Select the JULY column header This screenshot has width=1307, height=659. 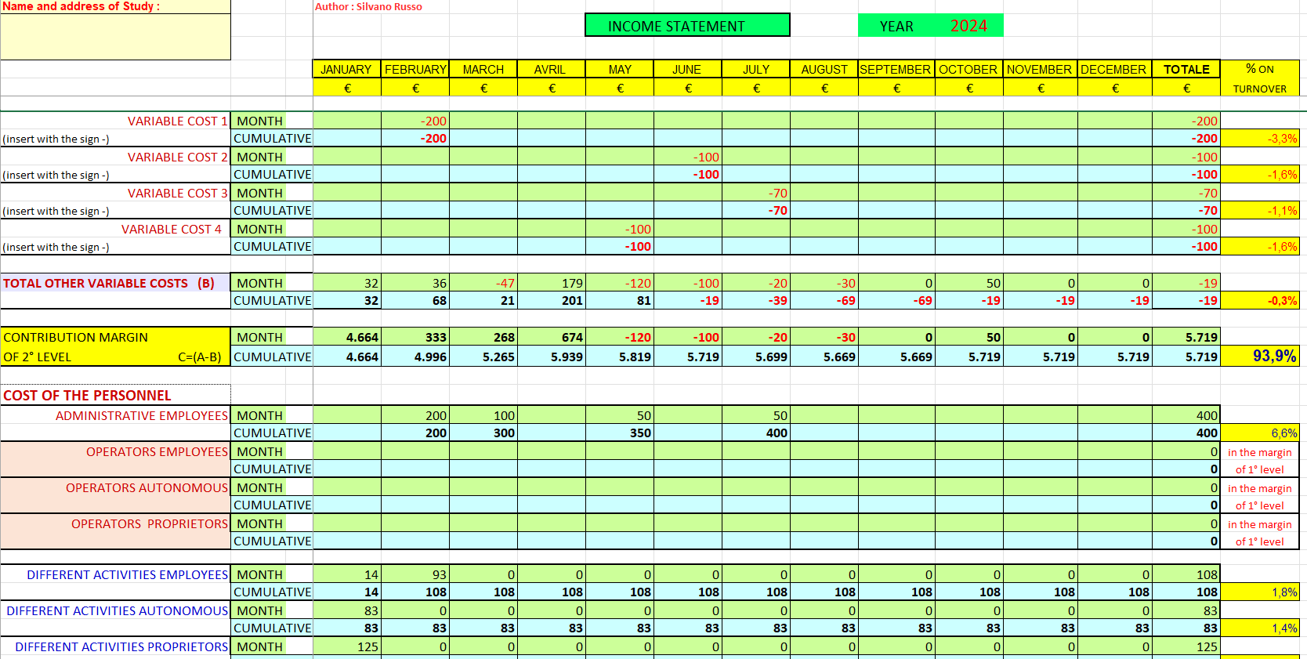tap(756, 69)
